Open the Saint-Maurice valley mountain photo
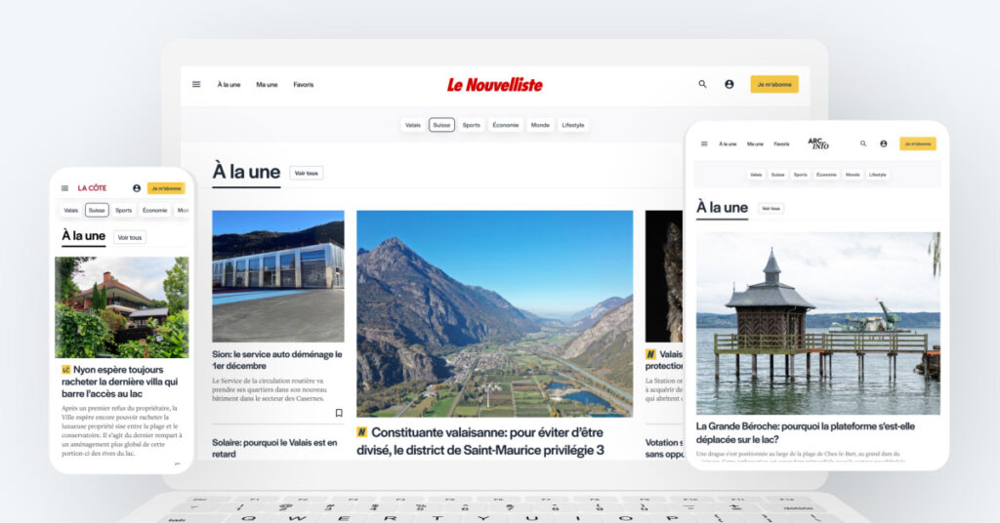Screen dimensions: 1000x523 click(495, 313)
